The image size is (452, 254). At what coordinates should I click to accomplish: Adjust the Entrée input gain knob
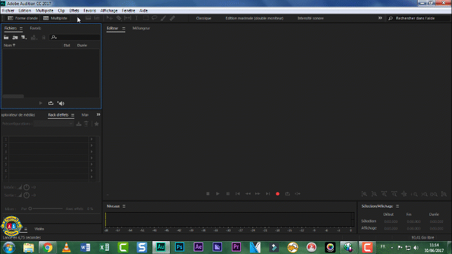pos(26,187)
